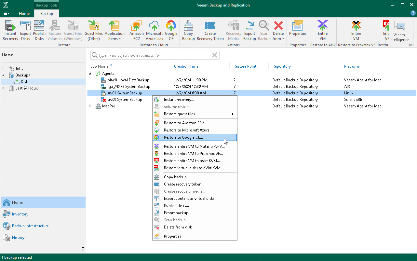Collapse the Agents group
Image resolution: width=417 pixels, height=261 pixels.
[90, 74]
